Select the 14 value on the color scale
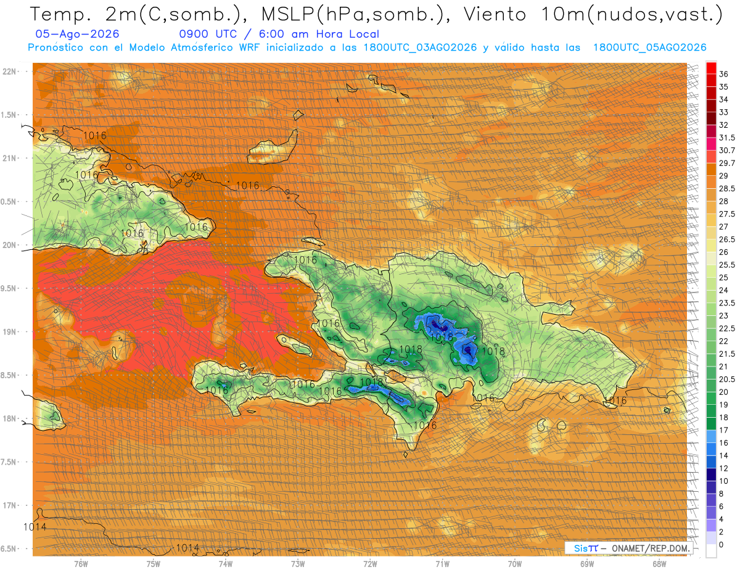Screen dimensions: 740x572 [x=724, y=455]
